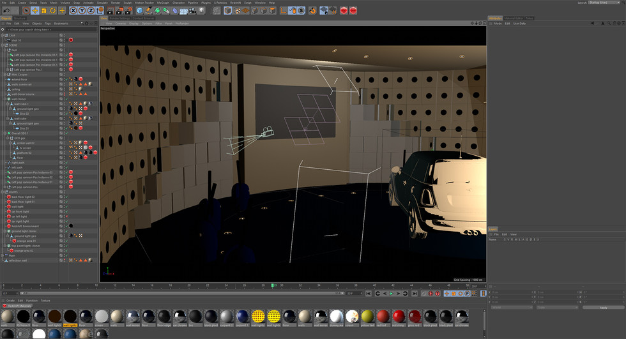Click the Record Active Objects button
The width and height of the screenshot is (626, 339).
click(x=424, y=294)
